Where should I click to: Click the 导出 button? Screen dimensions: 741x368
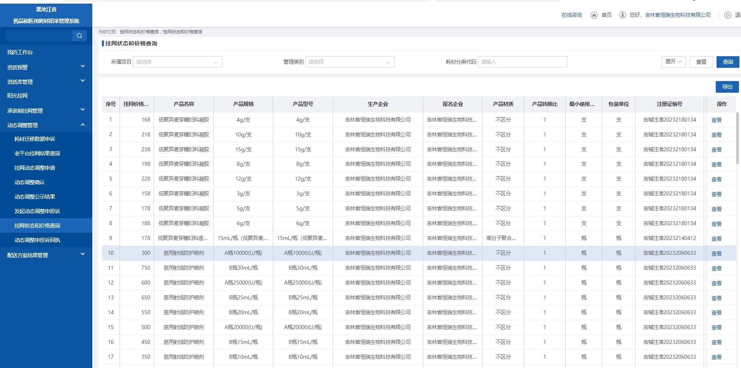tap(727, 87)
